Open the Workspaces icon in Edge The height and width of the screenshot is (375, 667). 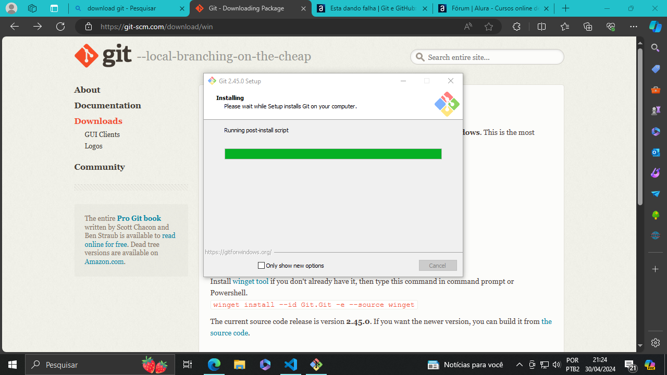[32, 8]
